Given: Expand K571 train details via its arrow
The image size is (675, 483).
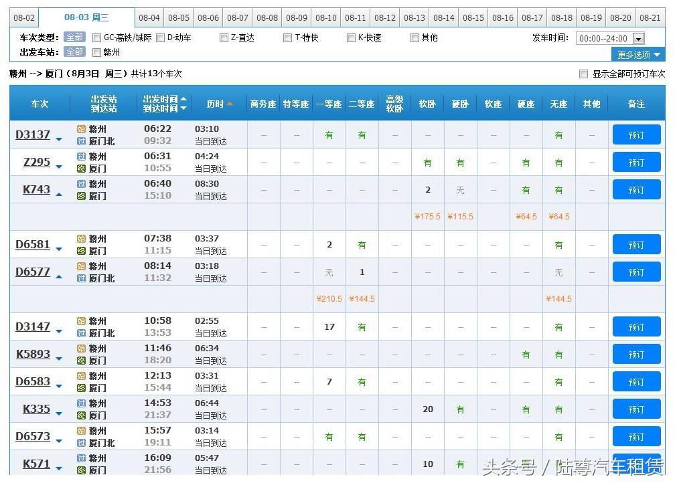Looking at the screenshot, I should 59,469.
